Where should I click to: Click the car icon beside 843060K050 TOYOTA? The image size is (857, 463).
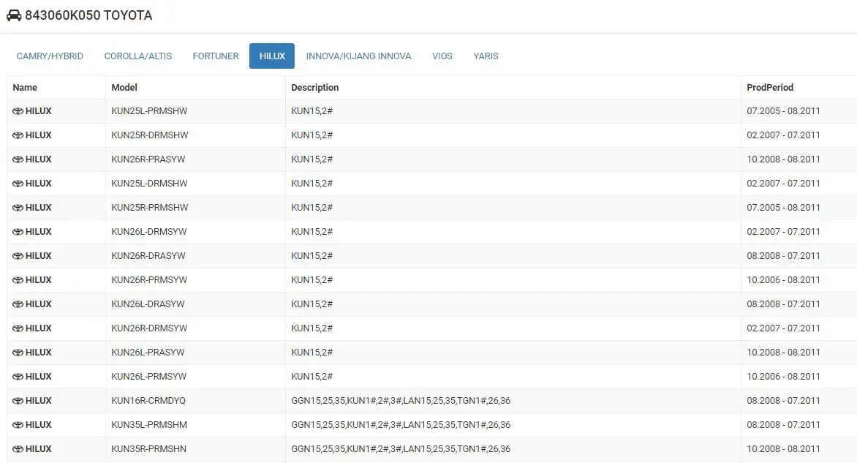(x=14, y=15)
